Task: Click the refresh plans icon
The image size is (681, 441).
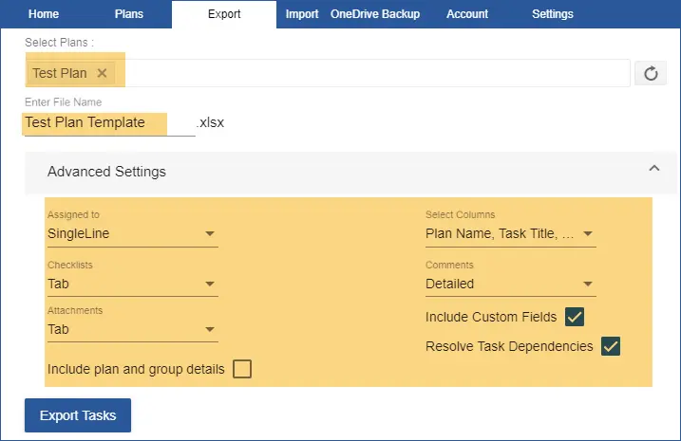Action: (x=651, y=74)
